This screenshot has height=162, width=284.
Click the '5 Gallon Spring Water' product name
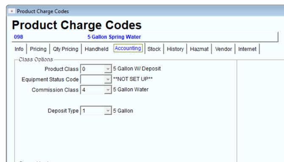pyautogui.click(x=114, y=37)
